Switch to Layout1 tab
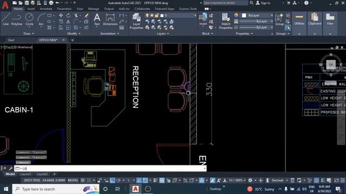 click(25, 174)
